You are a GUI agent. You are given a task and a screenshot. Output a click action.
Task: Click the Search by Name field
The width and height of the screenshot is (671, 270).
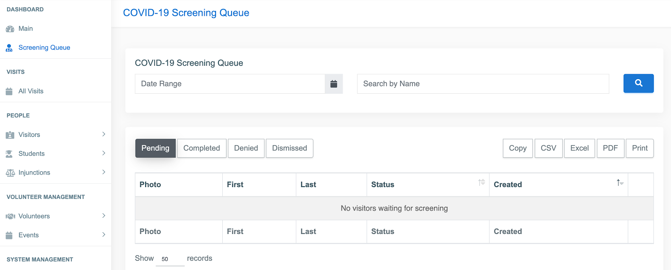[483, 84]
